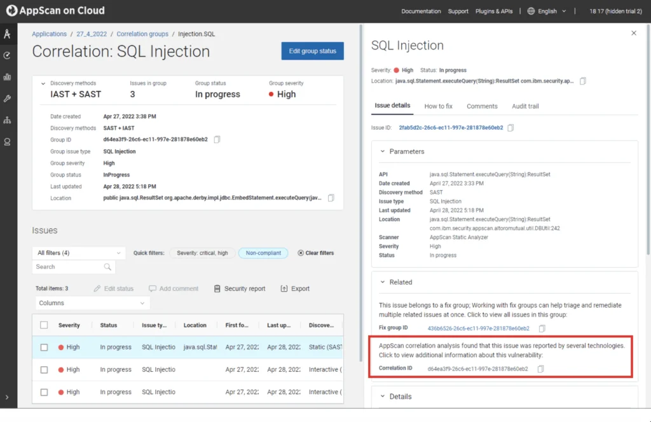Open the Reports bar-chart icon in sidebar
Image resolution: width=651 pixels, height=422 pixels.
8,77
